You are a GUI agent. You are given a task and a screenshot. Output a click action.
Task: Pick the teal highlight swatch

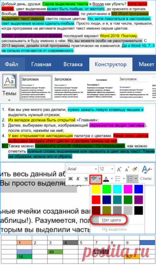(117, 200)
